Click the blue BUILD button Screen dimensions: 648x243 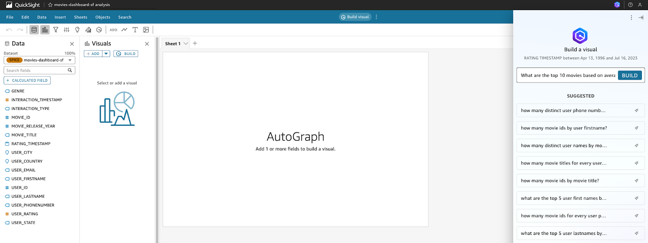pos(629,76)
